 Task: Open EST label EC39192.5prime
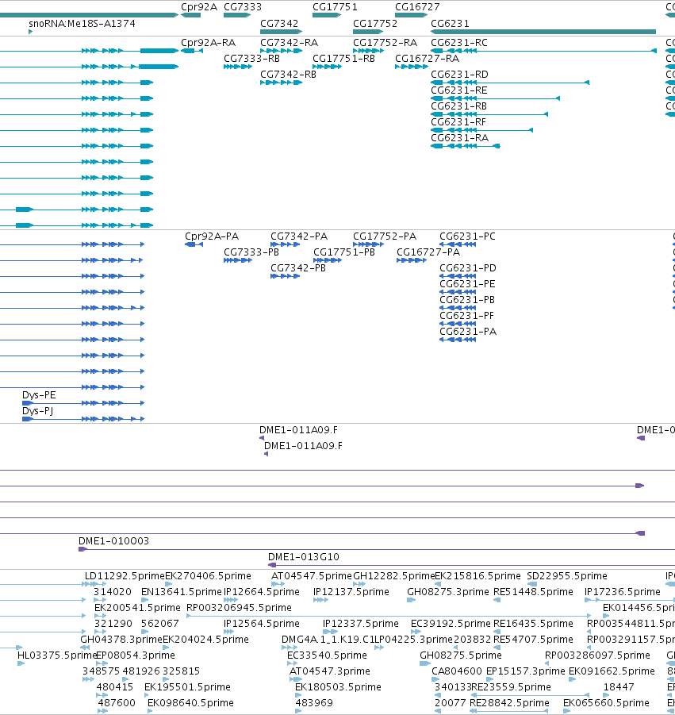451,624
